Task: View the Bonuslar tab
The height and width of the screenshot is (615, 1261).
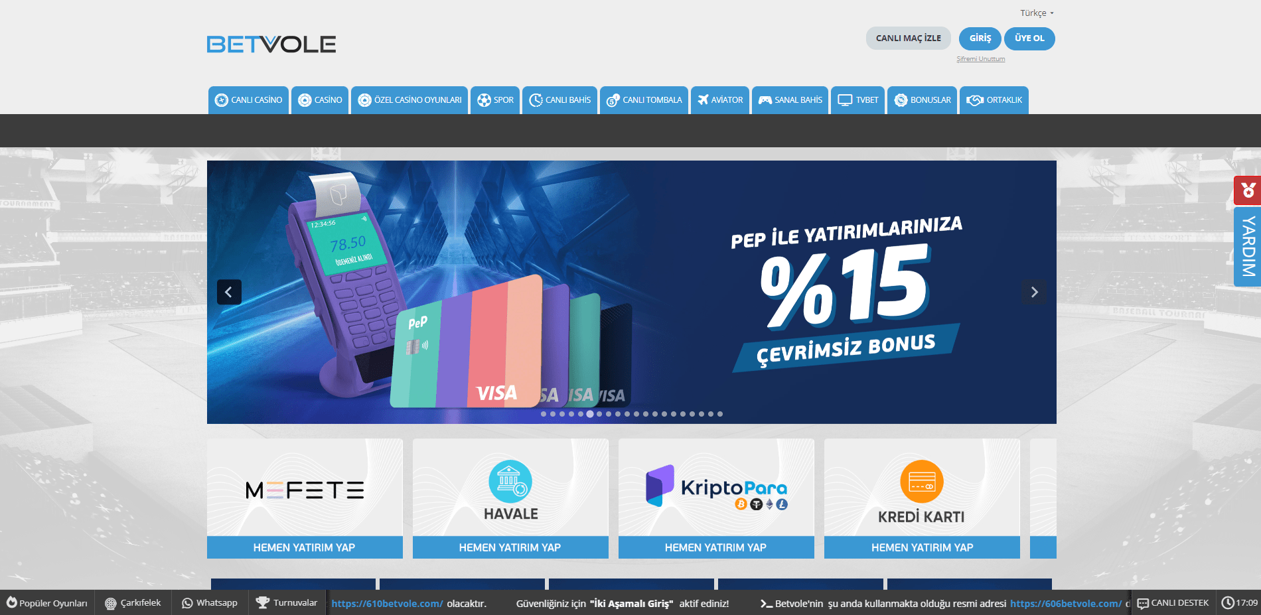Action: pos(922,100)
